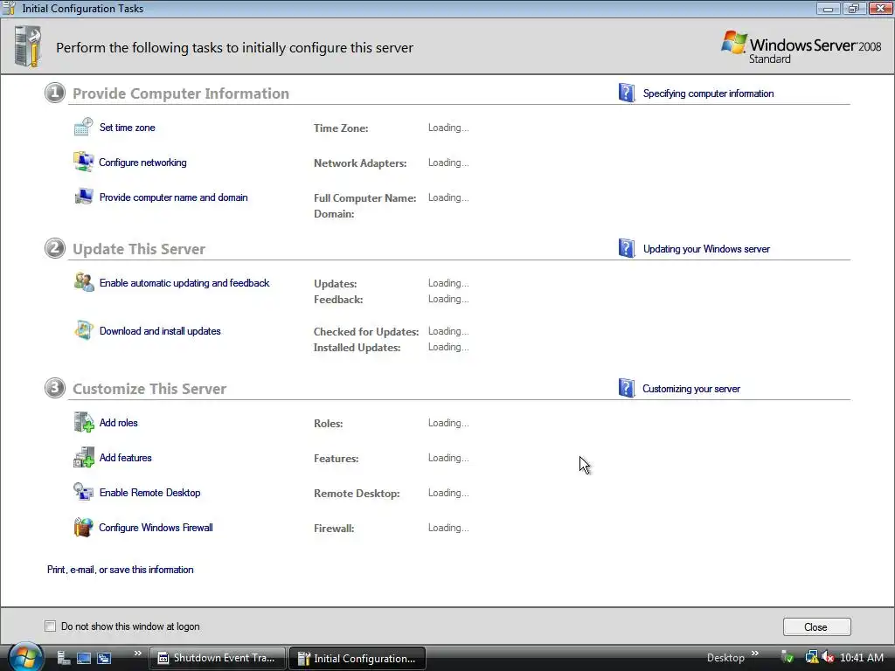Click the Update This Server heading

click(139, 249)
